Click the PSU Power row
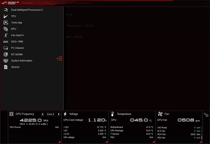 [x=34, y=127]
